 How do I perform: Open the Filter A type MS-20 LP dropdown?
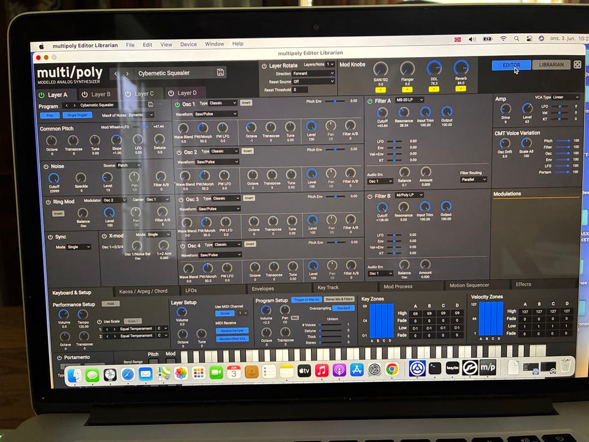[x=410, y=100]
